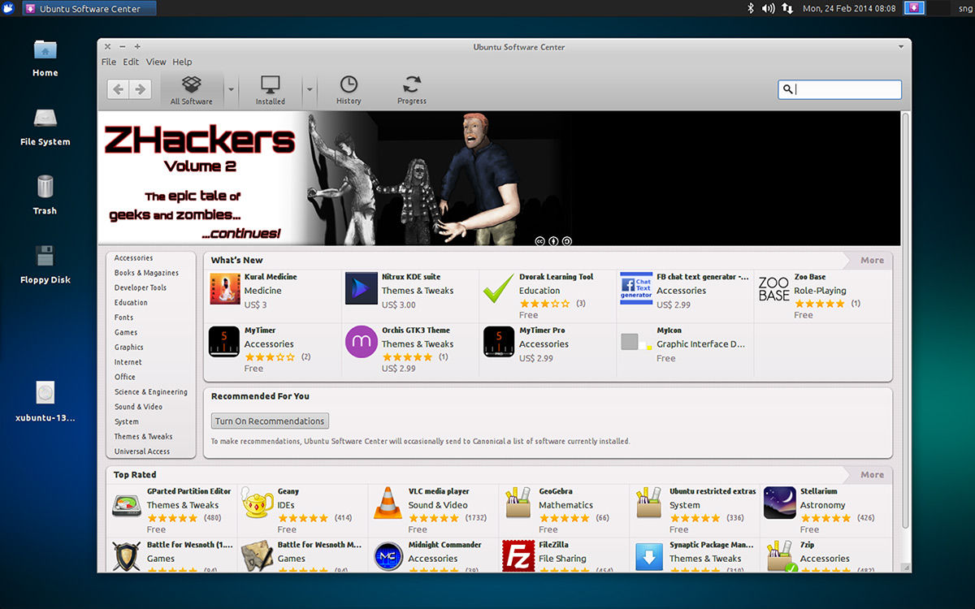Open the xubuntu-13 disc image icon
Screen dimensions: 975x609
coord(45,393)
